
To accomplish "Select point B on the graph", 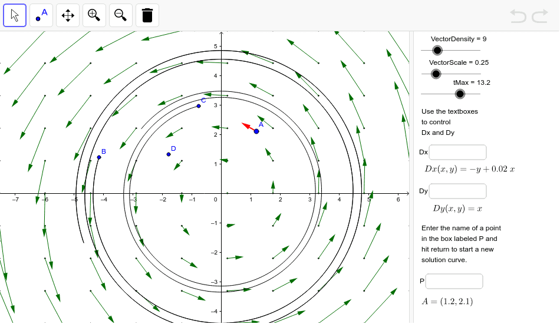I will (99, 157).
